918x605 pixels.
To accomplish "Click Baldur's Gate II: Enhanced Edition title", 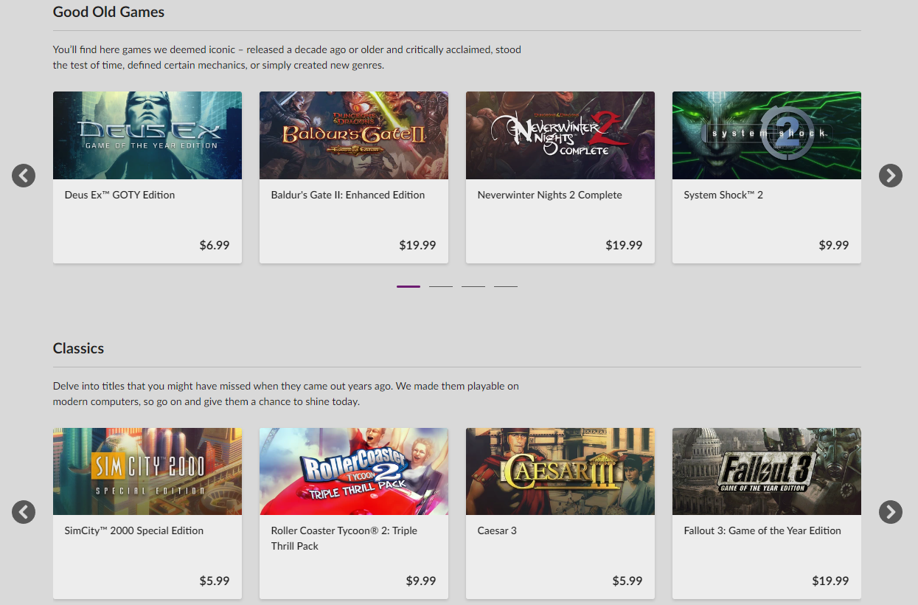I will pos(348,195).
